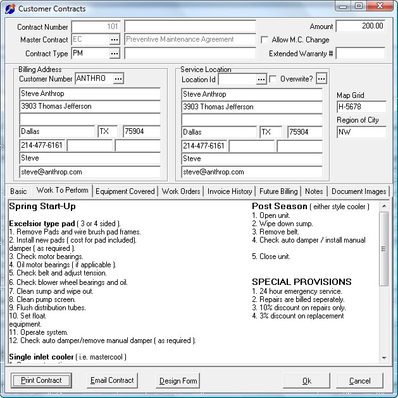Confirm with the Ok button
Image resolution: width=398 pixels, height=398 pixels.
point(306,381)
